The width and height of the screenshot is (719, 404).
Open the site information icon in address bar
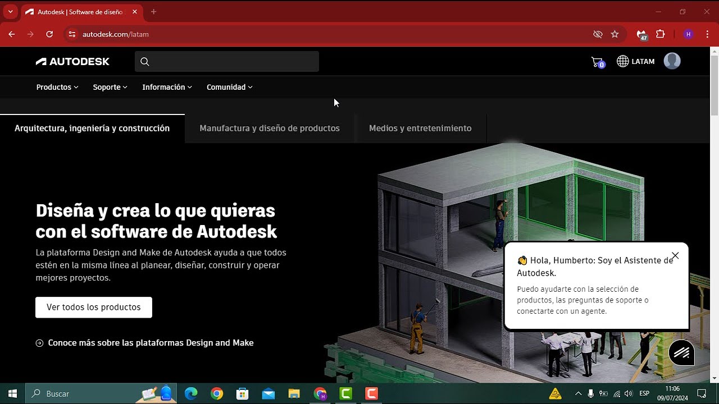[71, 34]
